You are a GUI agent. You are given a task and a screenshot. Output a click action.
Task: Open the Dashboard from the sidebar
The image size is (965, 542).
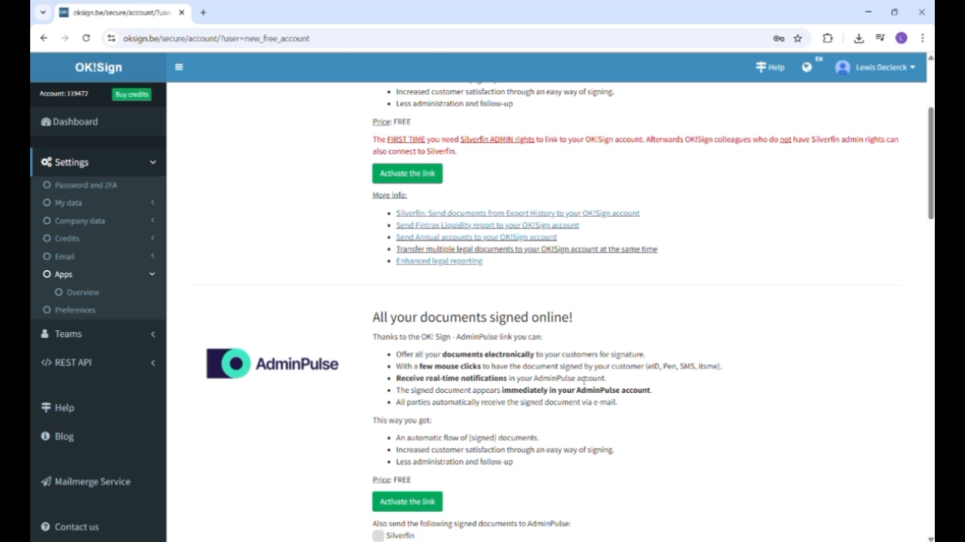pos(47,121)
